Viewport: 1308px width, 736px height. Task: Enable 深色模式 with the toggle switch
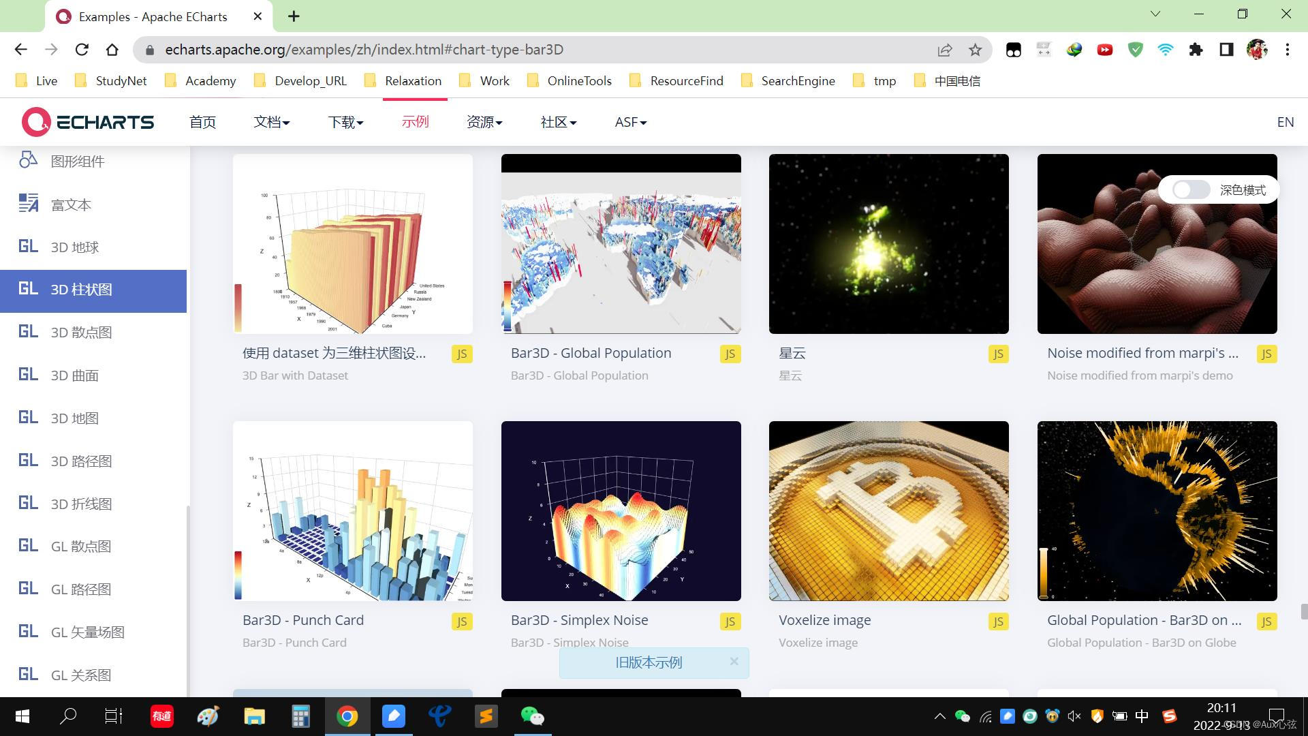click(1189, 189)
